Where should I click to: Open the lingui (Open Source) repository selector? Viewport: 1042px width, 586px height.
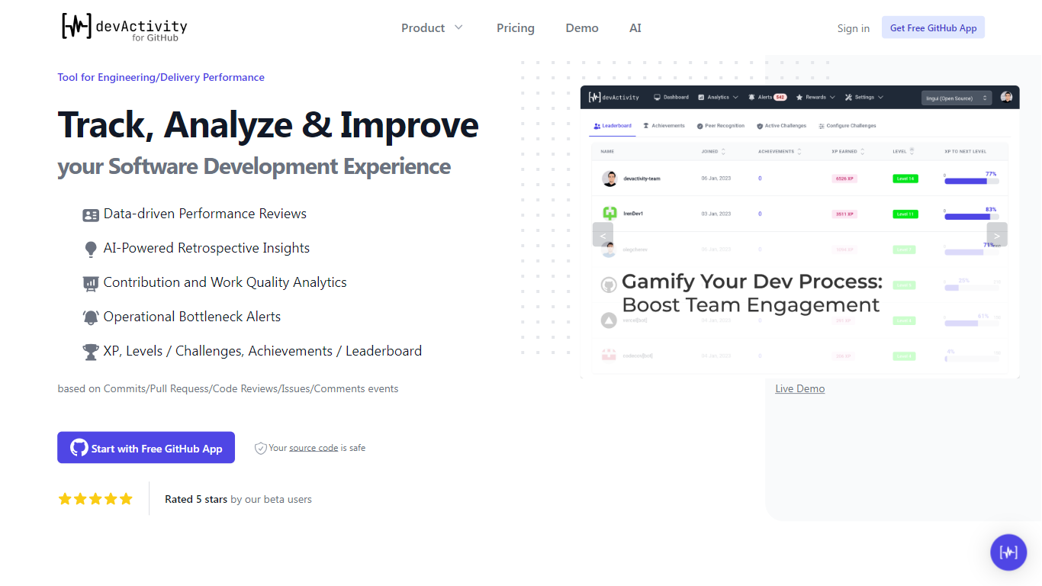[x=957, y=98]
